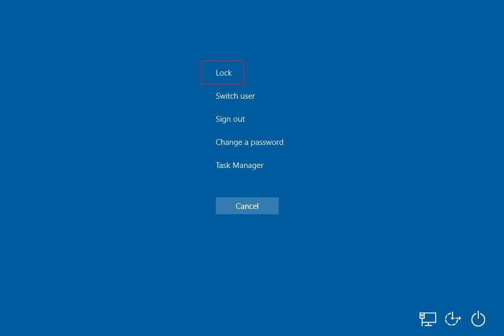Click the Lock entry highlighted in red
This screenshot has width=504, height=336.
click(x=223, y=72)
